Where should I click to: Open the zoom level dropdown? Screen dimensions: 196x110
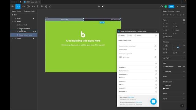coord(183,6)
